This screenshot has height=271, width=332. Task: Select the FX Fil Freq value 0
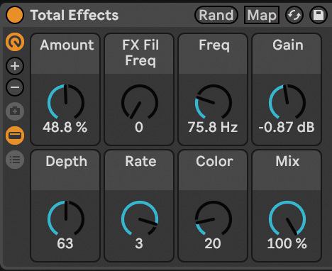(139, 127)
